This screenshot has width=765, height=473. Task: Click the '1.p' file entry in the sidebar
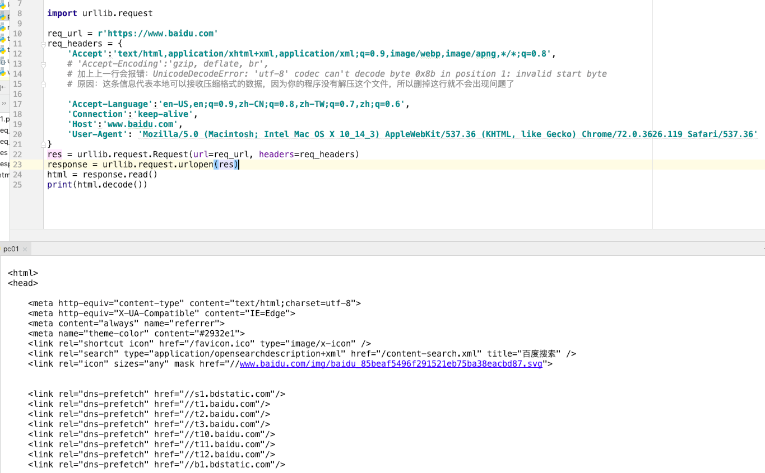tap(4, 119)
